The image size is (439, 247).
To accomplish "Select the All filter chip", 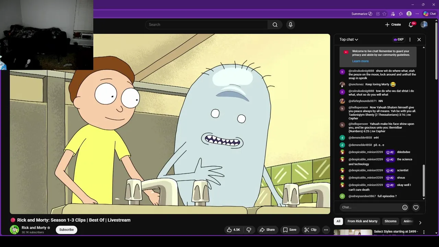I will point(339,221).
